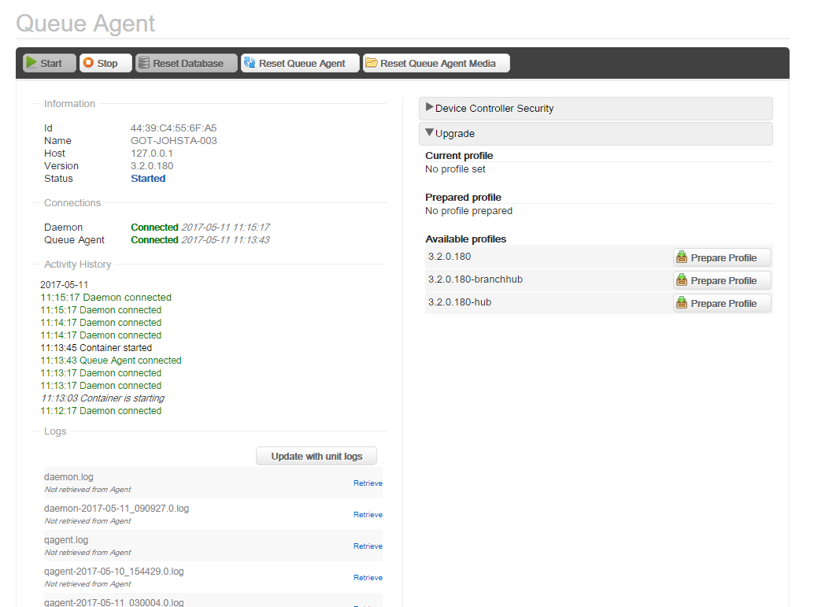Click Prepare Profile icon for 3.2.0.180
825x607 pixels.
point(682,257)
